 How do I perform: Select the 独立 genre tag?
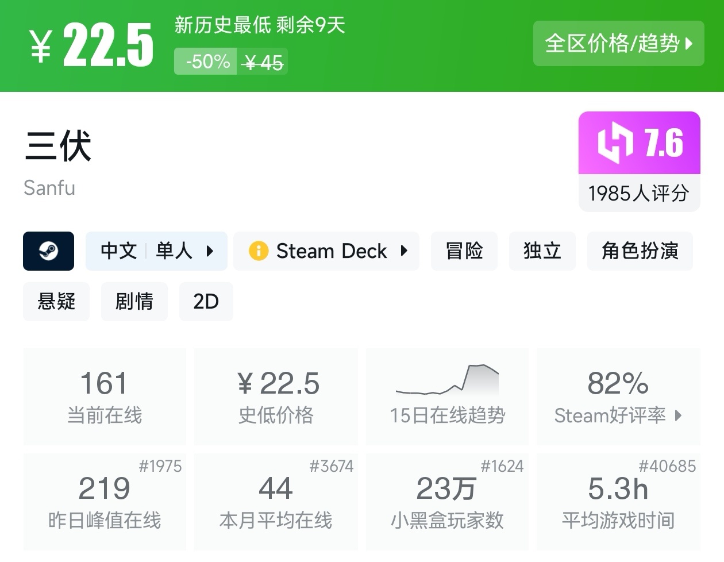(x=542, y=251)
